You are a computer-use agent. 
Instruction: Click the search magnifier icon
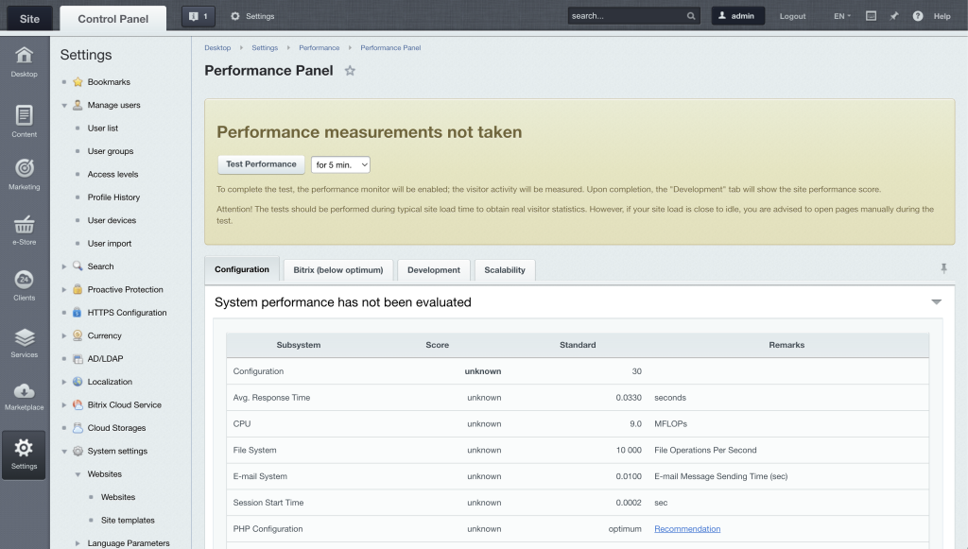pyautogui.click(x=691, y=16)
